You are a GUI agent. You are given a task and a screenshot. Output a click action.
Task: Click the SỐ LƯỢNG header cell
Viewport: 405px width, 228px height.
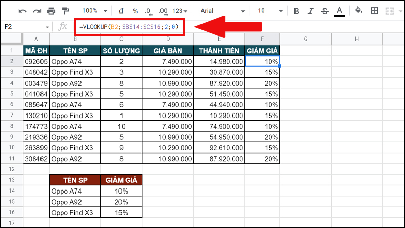[x=121, y=51]
